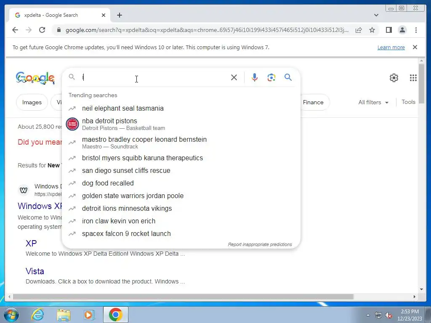Click the Detroit Pistons team logo
The image size is (431, 323).
pyautogui.click(x=72, y=124)
